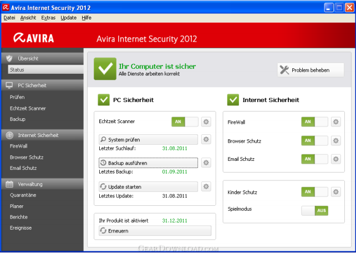Click the System prüfen button

coord(148,139)
